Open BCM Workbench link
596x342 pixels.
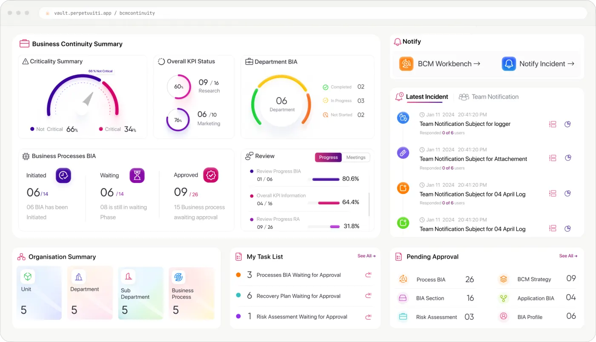(449, 64)
